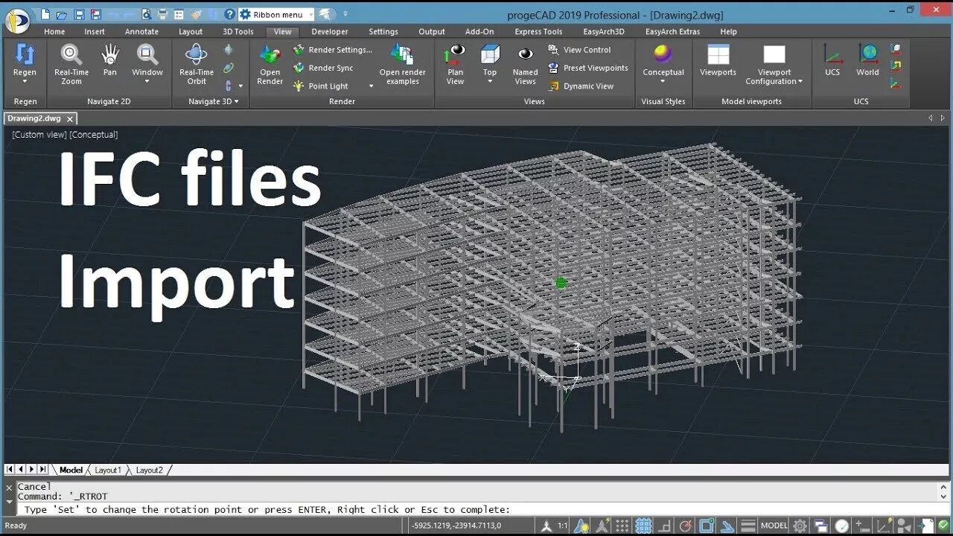Toggle dynamic input in the status bar

click(x=863, y=526)
